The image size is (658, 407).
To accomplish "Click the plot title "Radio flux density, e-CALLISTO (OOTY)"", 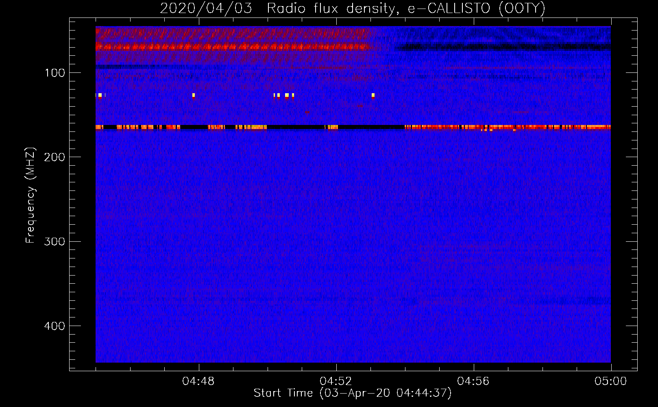I will tap(406, 9).
